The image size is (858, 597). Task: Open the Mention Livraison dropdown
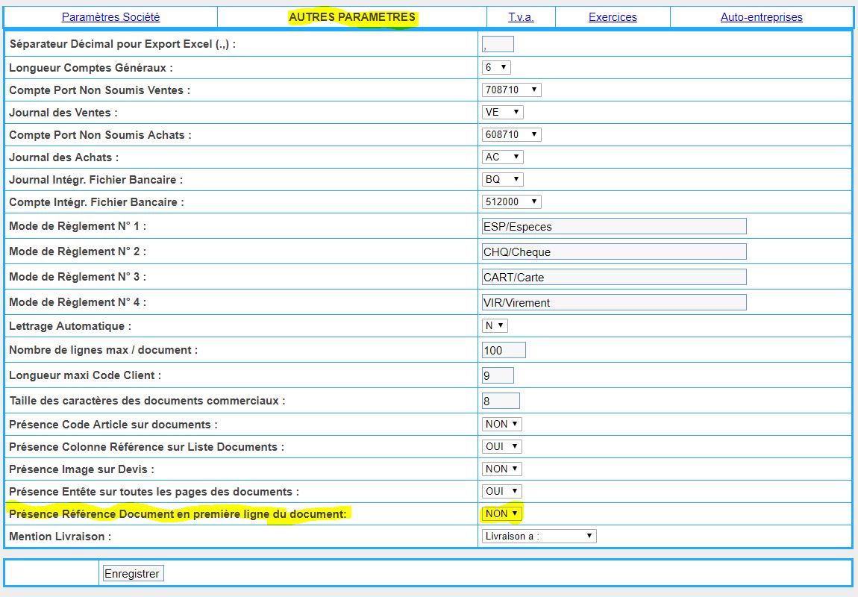pyautogui.click(x=539, y=537)
